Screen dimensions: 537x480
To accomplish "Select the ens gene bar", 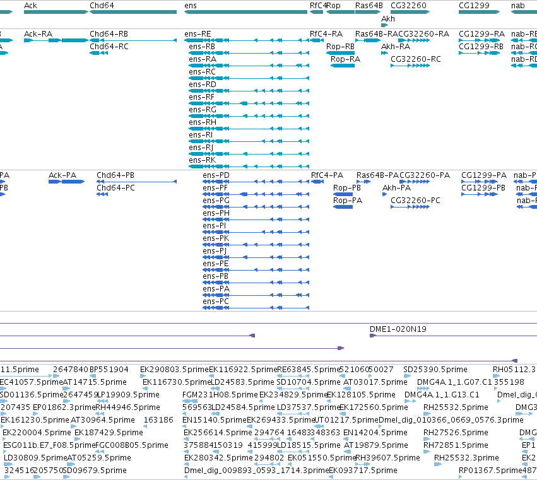I will click(x=246, y=12).
